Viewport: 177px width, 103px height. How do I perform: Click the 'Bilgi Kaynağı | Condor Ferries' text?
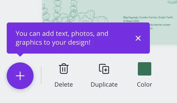click(140, 17)
